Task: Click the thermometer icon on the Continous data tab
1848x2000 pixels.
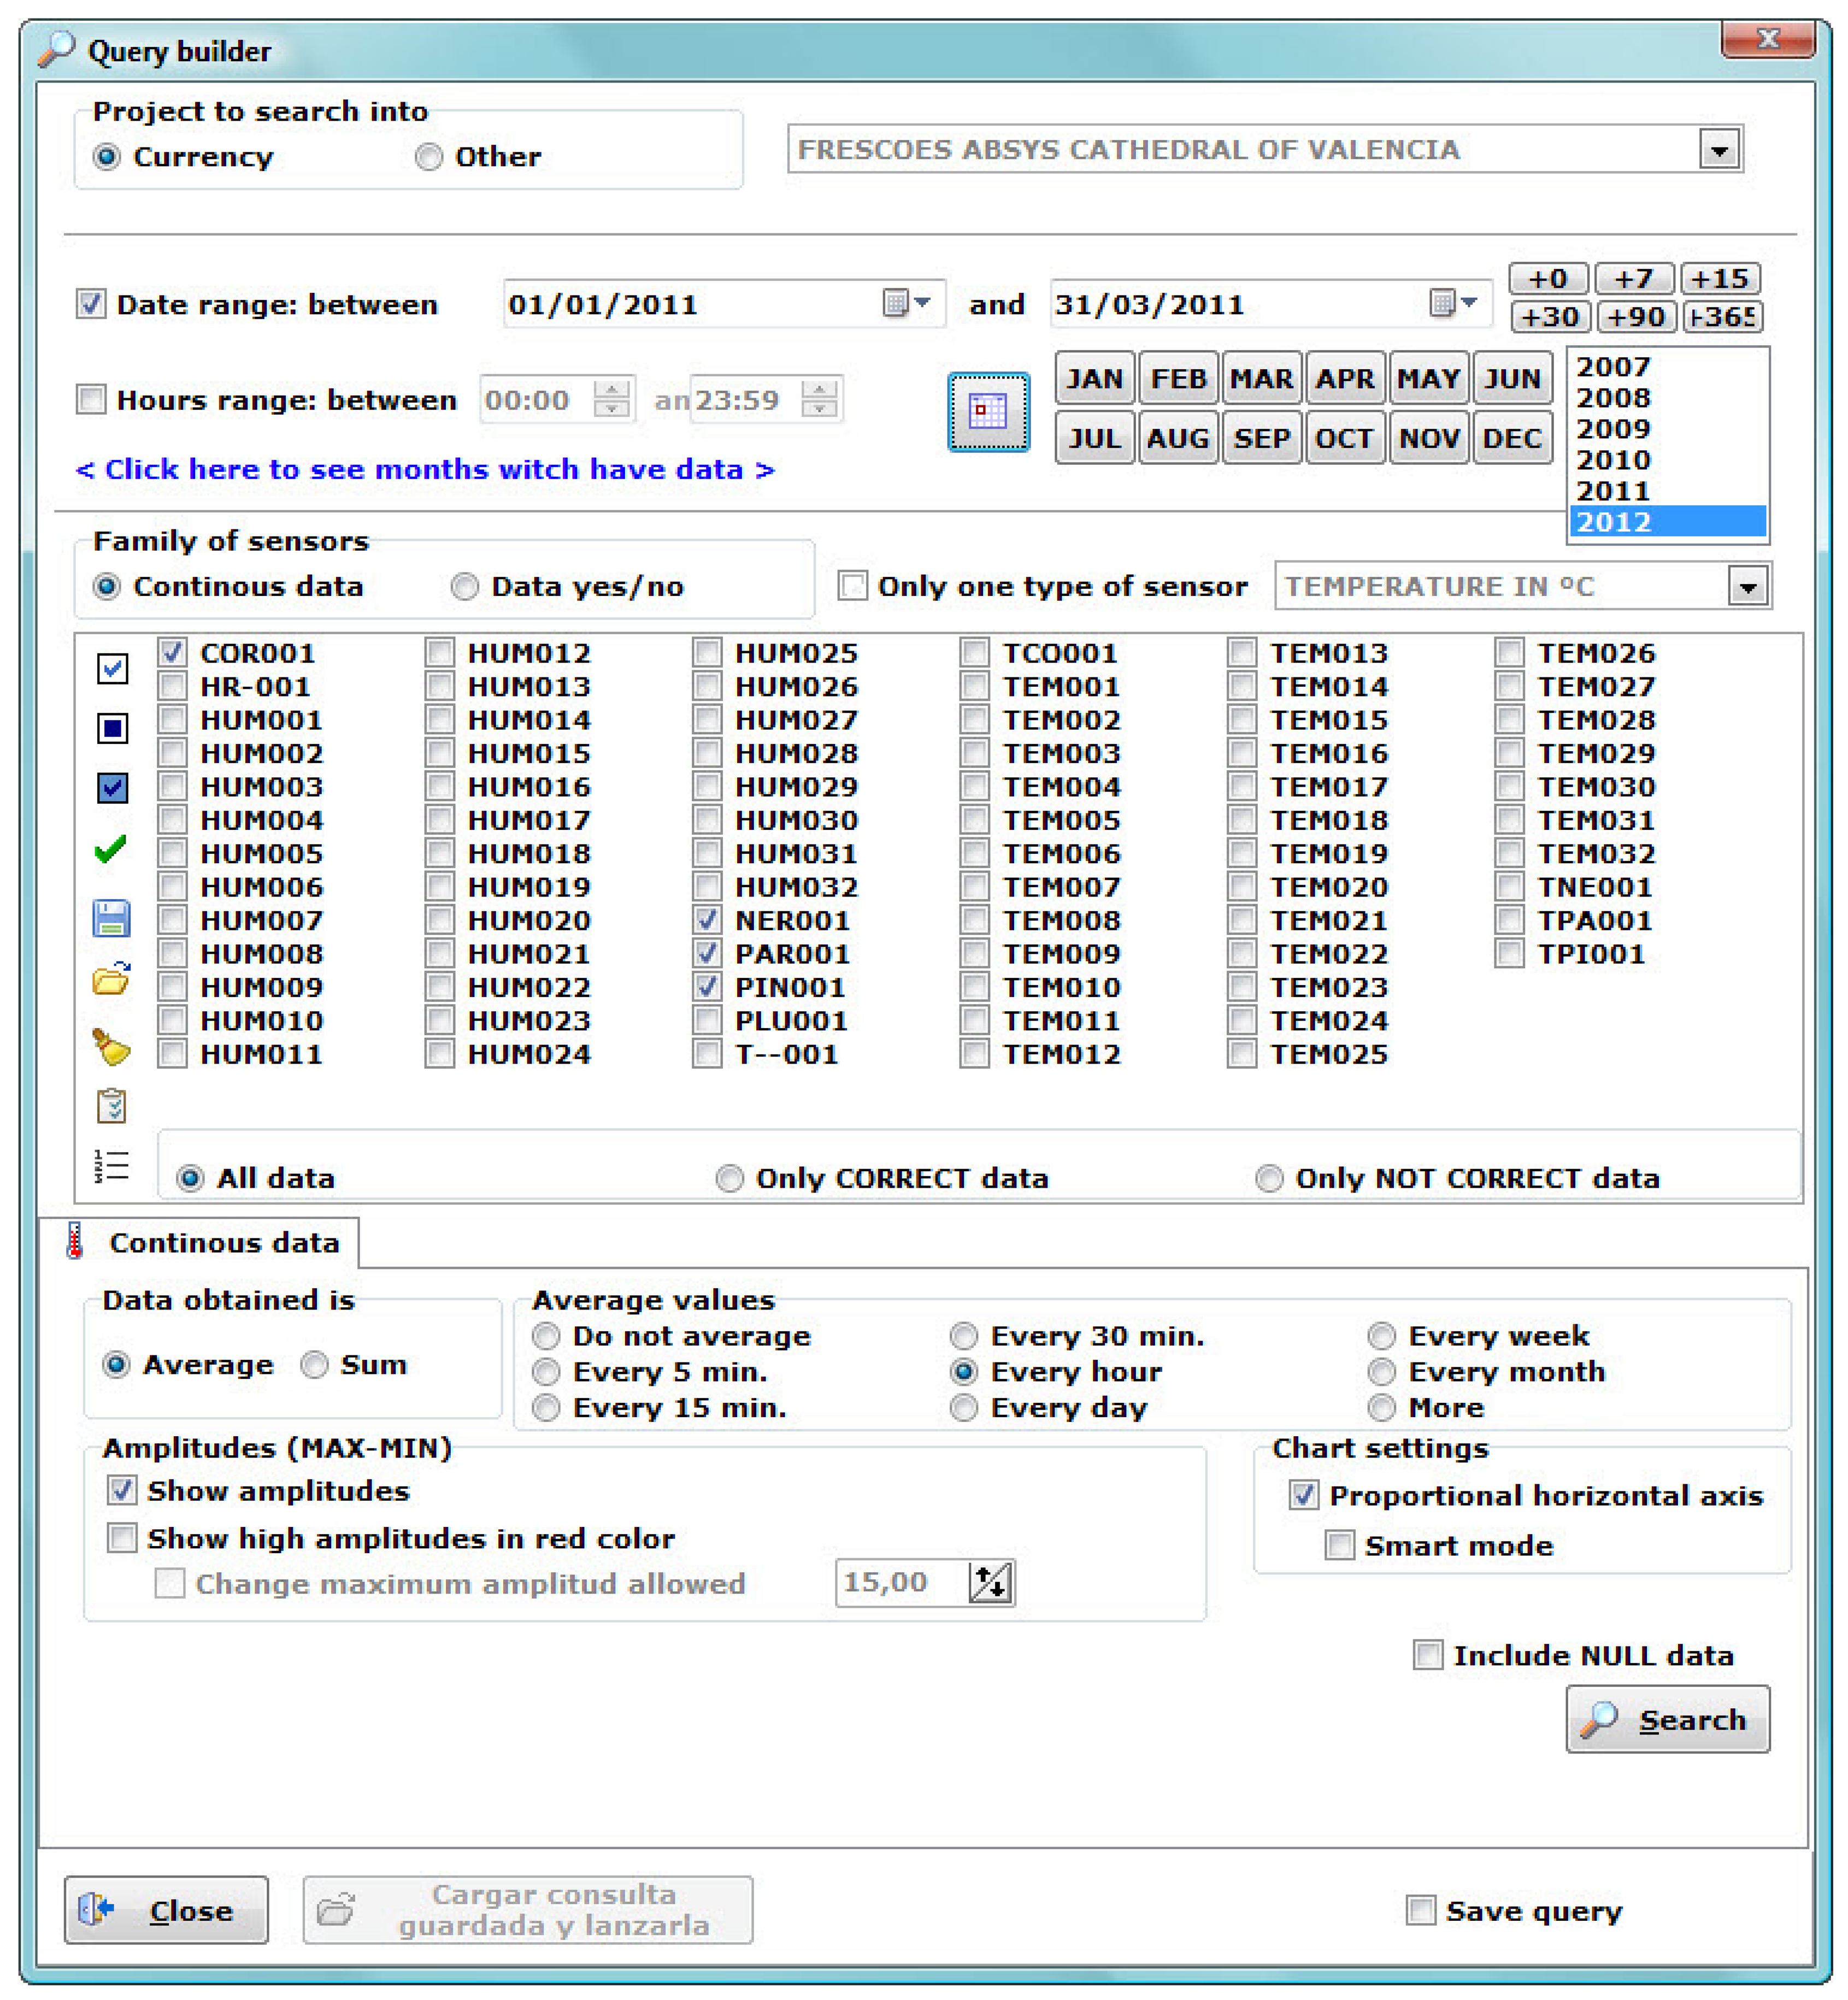Action: [74, 1241]
